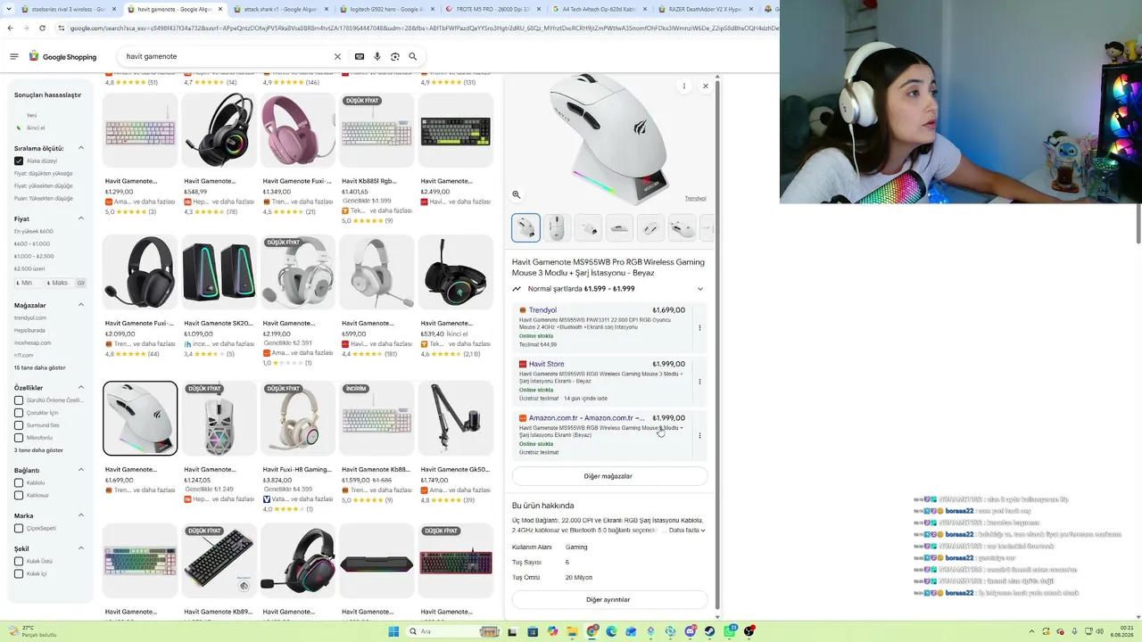Tick the ÇiçekSepeti brand checkbox
This screenshot has width=1142, height=642.
[x=19, y=529]
